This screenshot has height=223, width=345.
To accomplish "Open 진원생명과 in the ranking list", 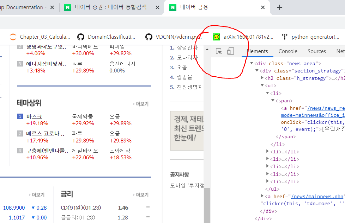I will point(190,87).
